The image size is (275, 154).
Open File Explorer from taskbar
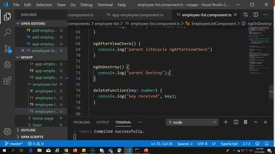[40, 150]
